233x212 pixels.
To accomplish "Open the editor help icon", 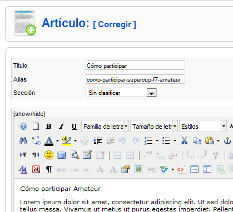I will [x=23, y=127].
